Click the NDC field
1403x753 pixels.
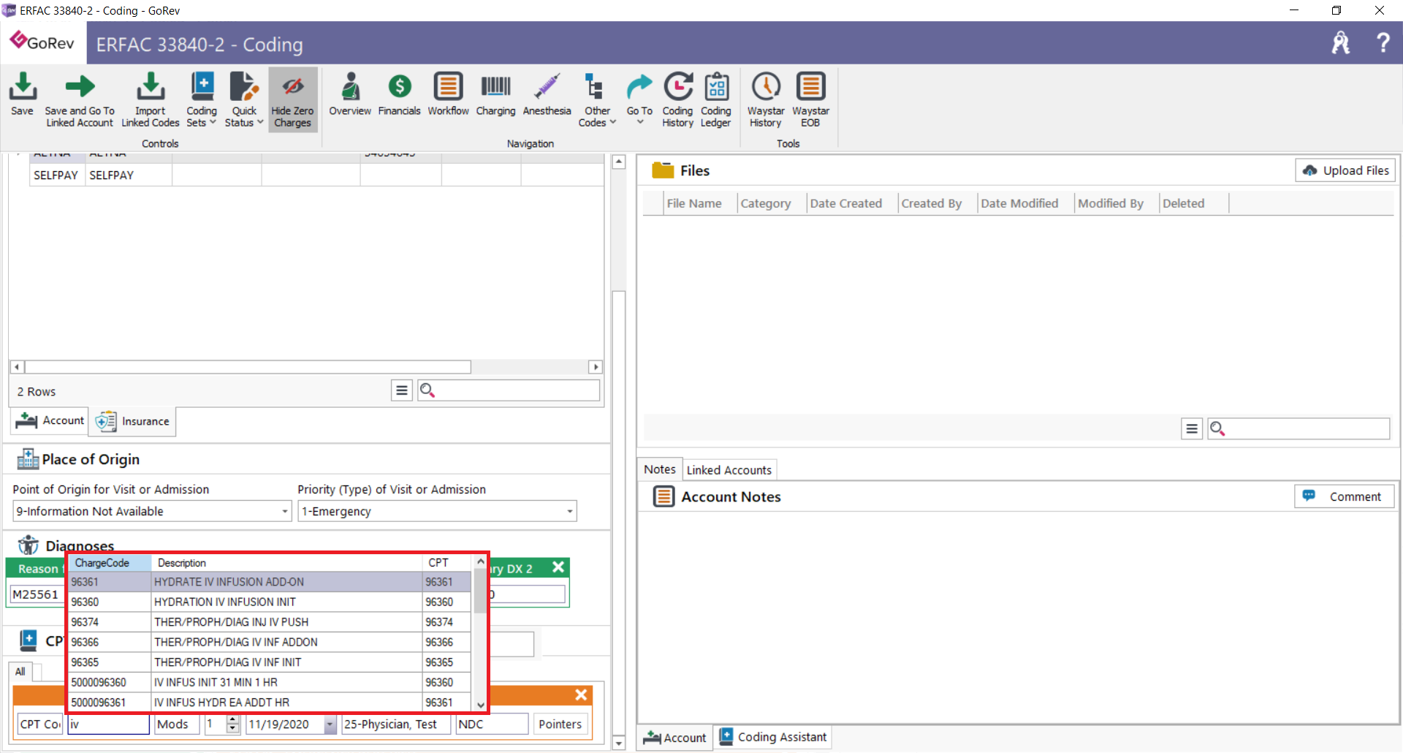[492, 724]
